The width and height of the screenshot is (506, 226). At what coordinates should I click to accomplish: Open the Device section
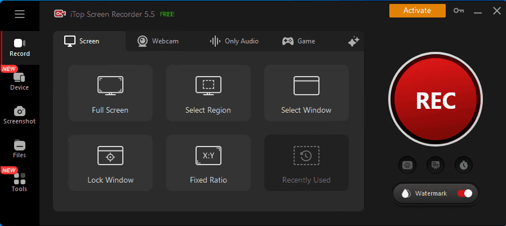pos(20,81)
